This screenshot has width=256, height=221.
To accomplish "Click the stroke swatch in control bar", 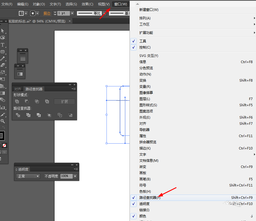I will point(33,13).
